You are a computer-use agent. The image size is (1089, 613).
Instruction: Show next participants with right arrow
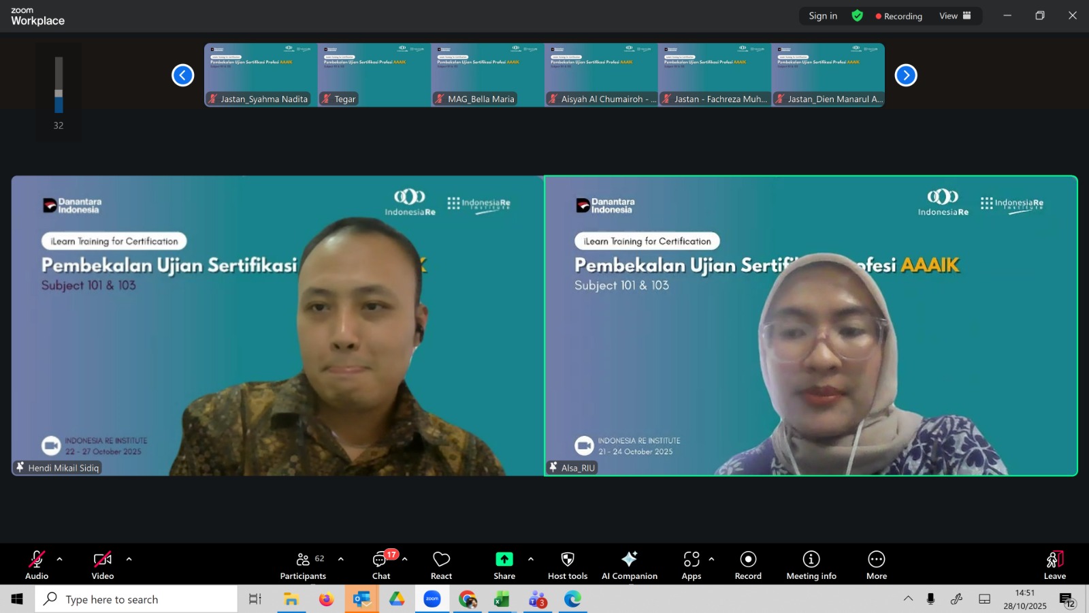click(906, 75)
